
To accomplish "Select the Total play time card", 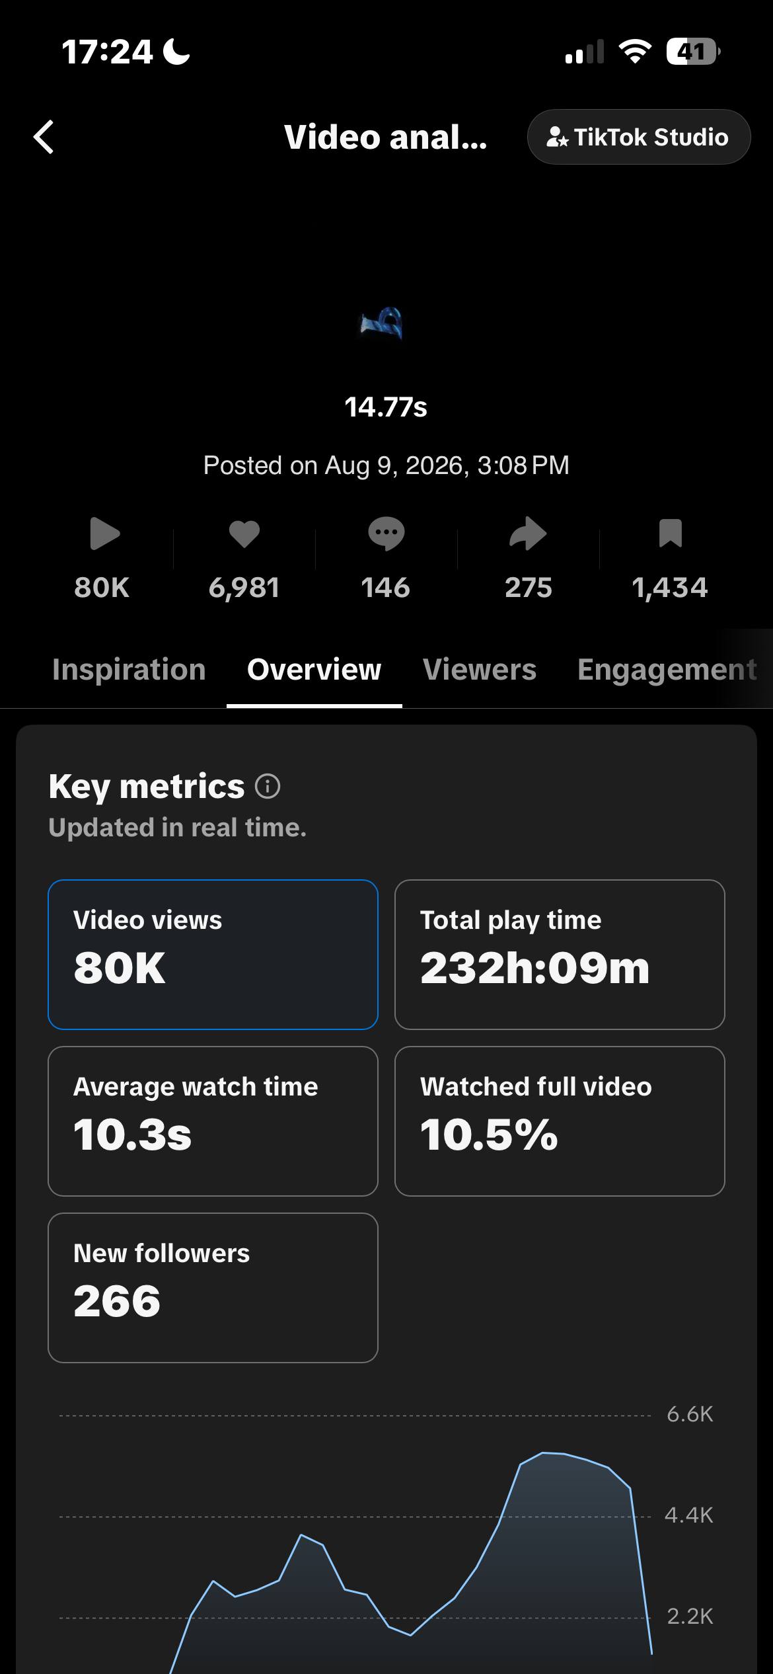I will pos(560,955).
